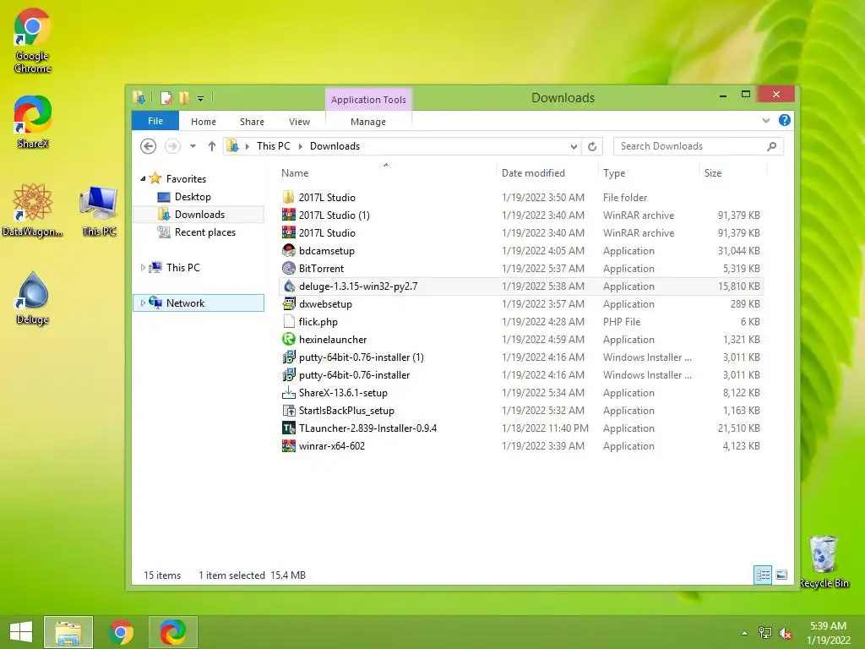Open the Manage ribbon tab
The image size is (865, 649).
coord(368,122)
